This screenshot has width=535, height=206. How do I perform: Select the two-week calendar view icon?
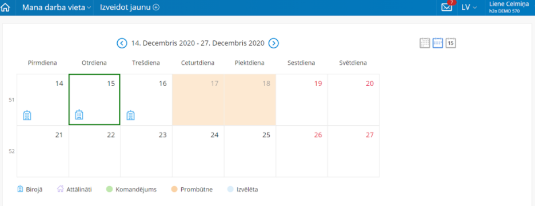click(438, 43)
